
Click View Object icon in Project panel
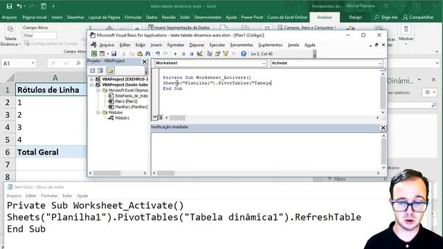point(100,71)
